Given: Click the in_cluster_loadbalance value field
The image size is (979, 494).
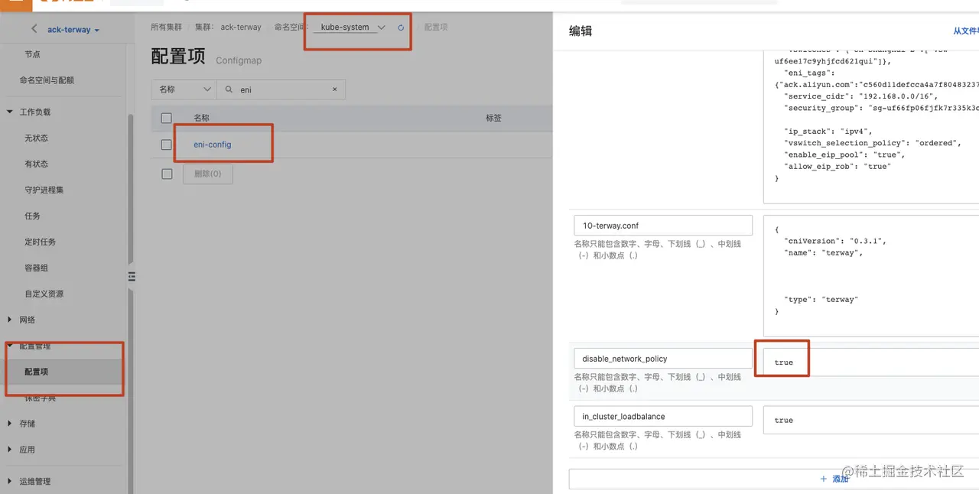Looking at the screenshot, I should tap(871, 420).
